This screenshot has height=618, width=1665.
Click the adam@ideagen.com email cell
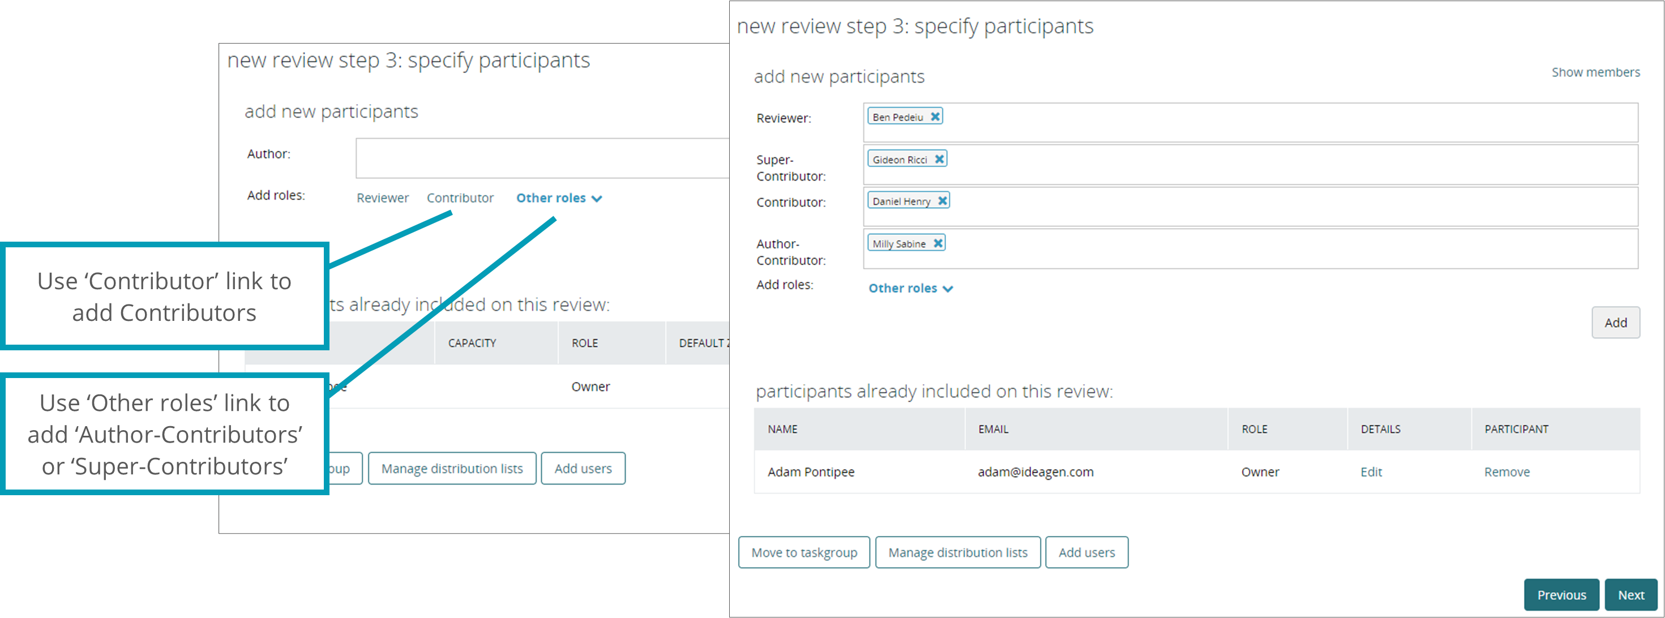[1035, 472]
